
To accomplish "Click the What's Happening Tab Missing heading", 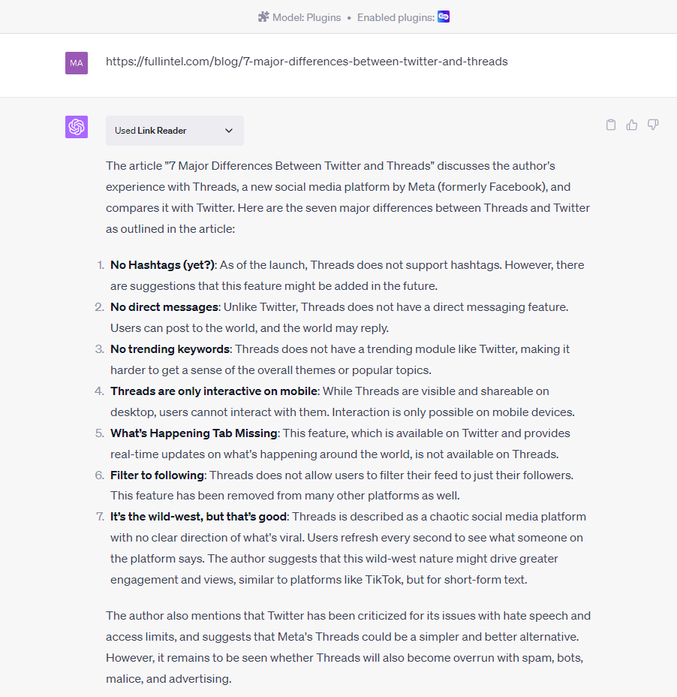I will (x=194, y=433).
